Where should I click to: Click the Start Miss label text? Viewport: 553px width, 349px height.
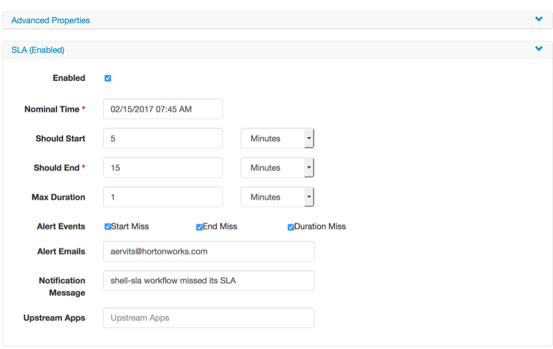(x=130, y=227)
